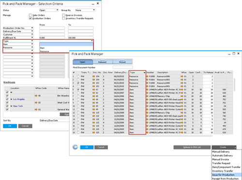The height and width of the screenshot is (180, 242).
Task: Open the Status dropdown showing Open
Action: 49,10
